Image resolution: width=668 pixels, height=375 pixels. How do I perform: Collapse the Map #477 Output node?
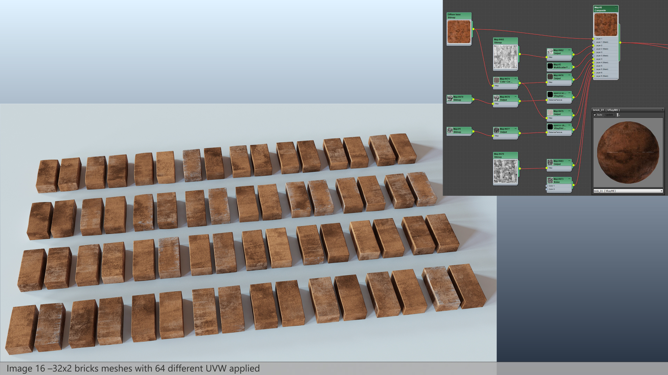[x=516, y=128]
